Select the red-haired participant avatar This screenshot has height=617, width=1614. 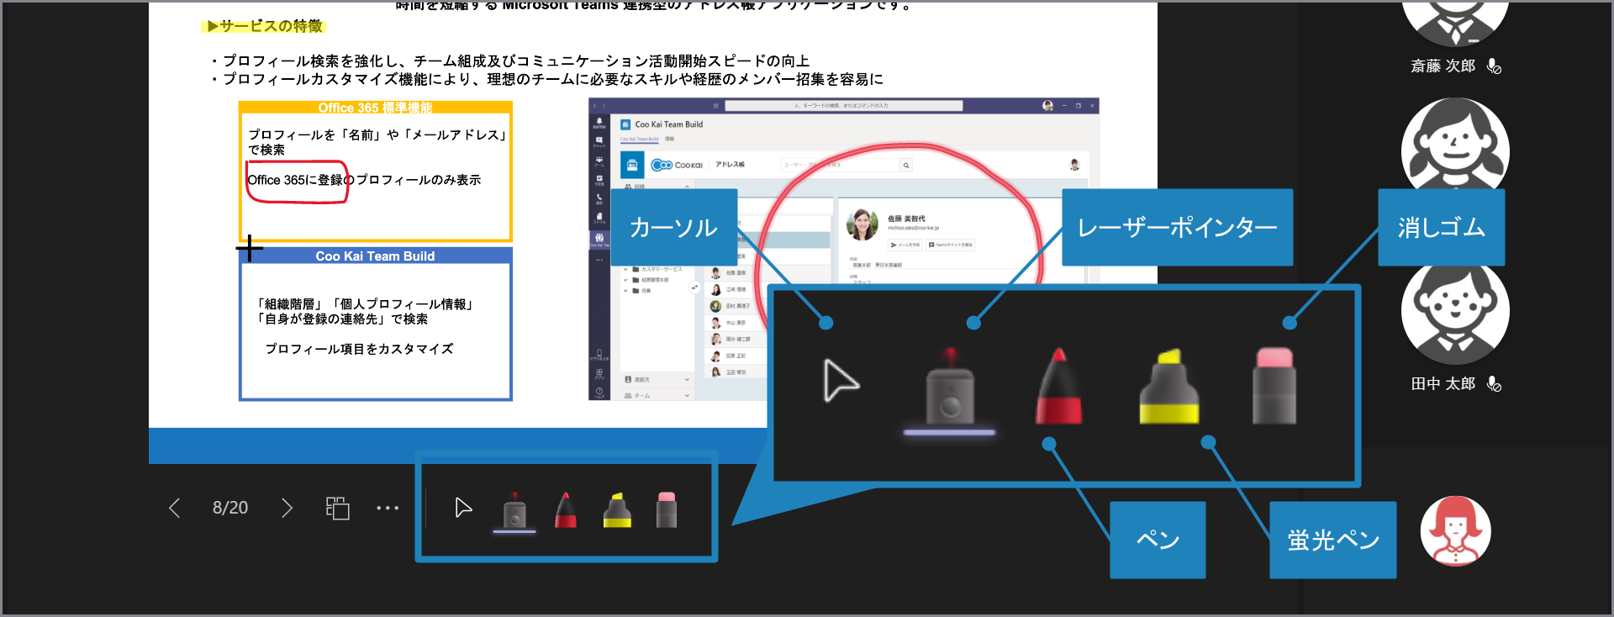coord(1456,530)
